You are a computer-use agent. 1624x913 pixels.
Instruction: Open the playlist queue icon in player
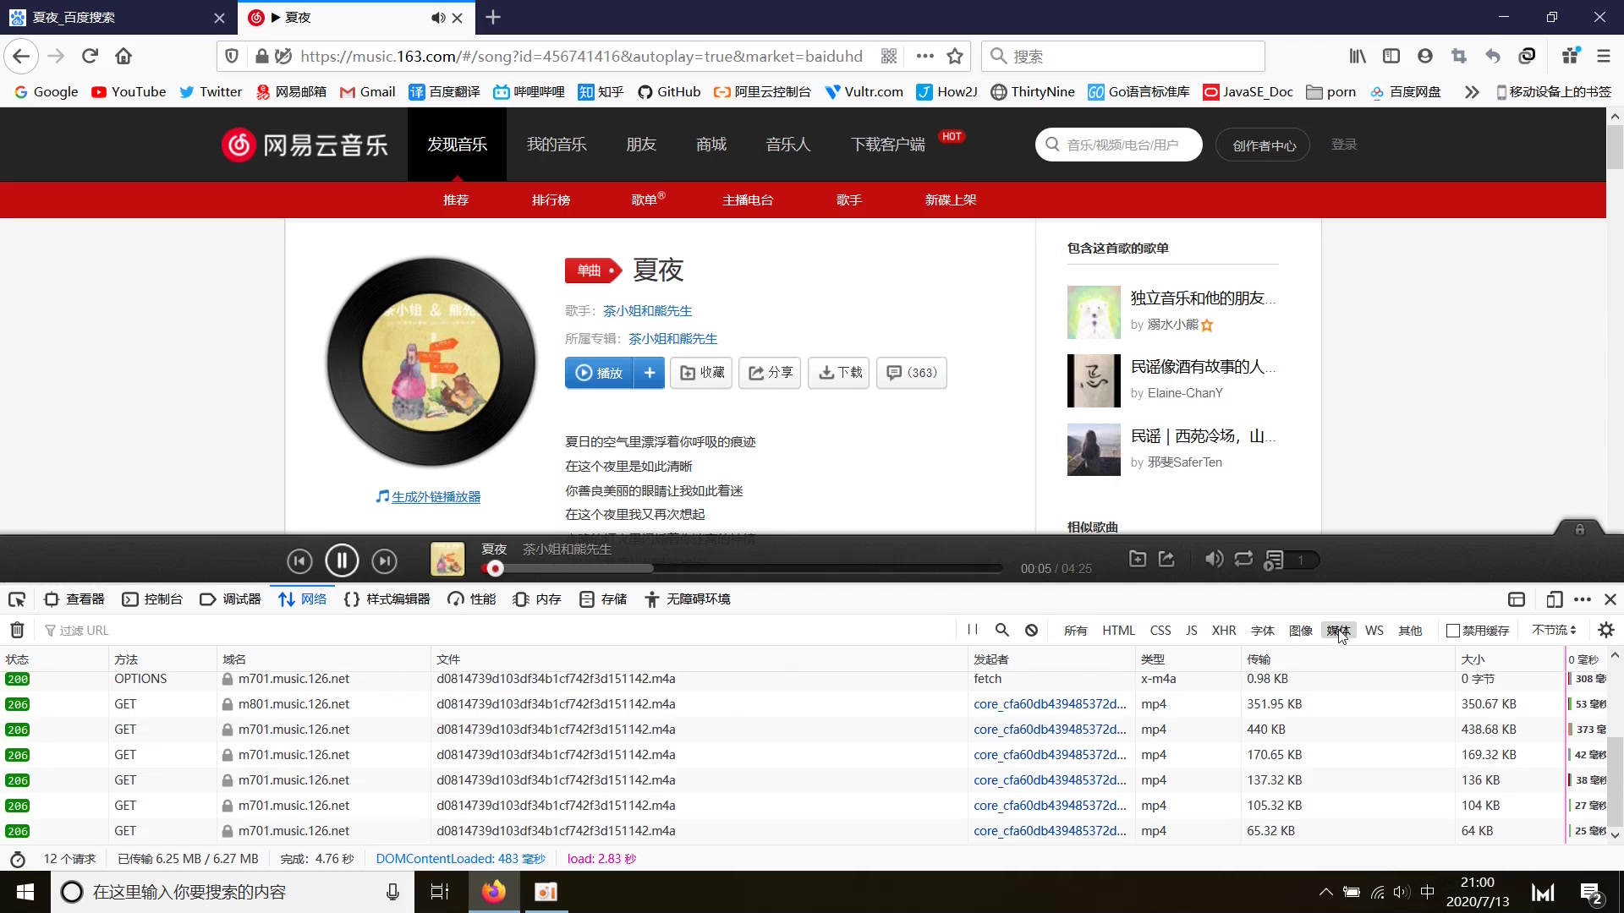coord(1274,560)
